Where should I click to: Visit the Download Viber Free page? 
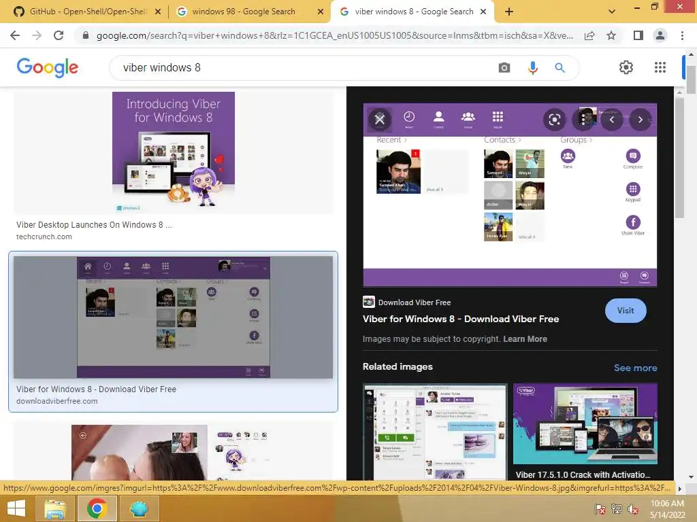[626, 310]
